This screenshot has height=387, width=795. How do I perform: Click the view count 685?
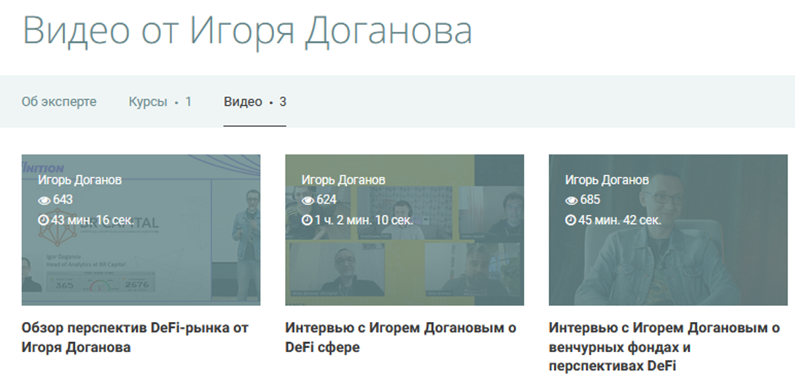pos(589,200)
